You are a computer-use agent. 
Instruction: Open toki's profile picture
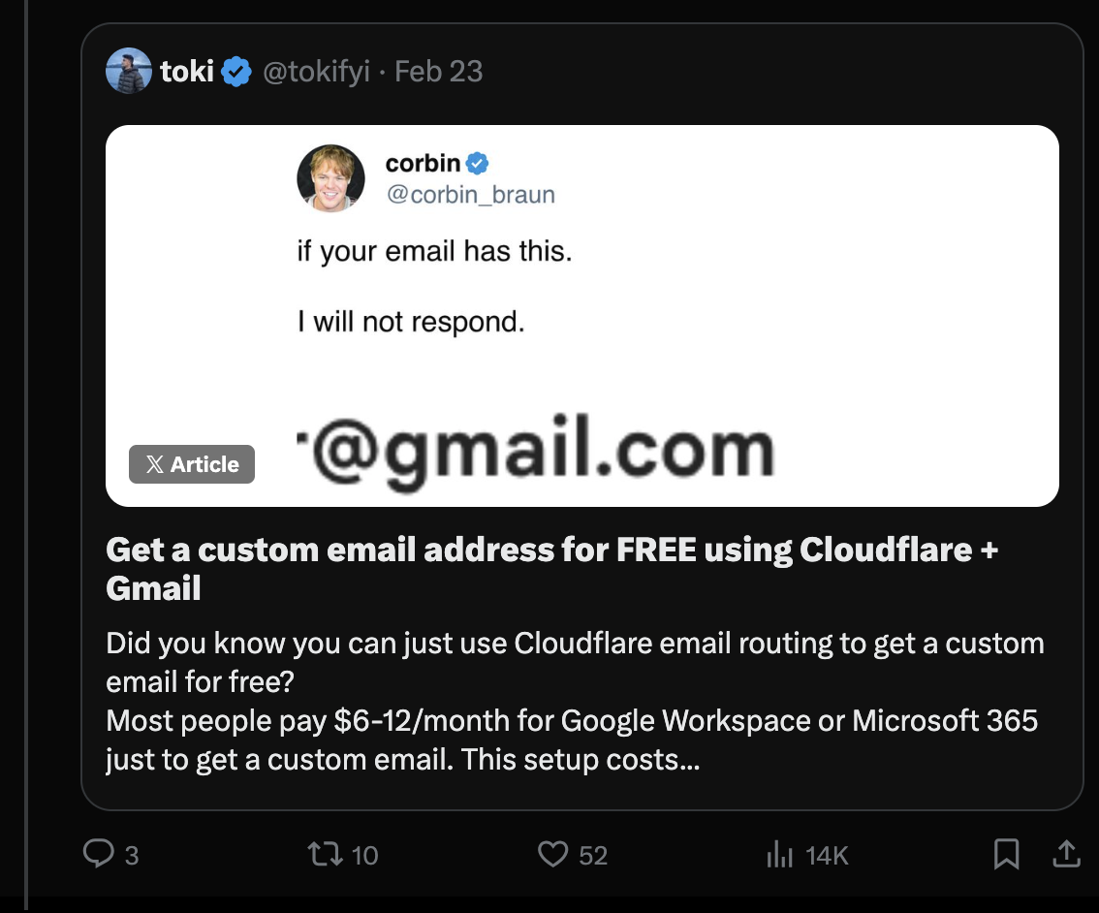pos(128,72)
